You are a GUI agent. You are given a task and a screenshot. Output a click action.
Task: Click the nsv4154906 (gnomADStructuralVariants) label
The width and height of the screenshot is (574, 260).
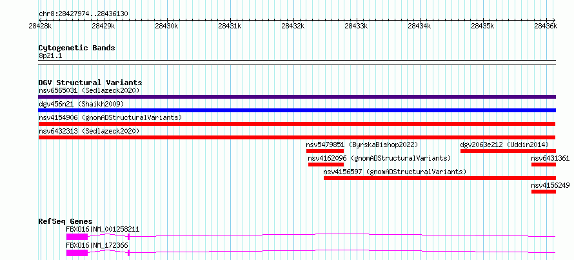(110, 117)
